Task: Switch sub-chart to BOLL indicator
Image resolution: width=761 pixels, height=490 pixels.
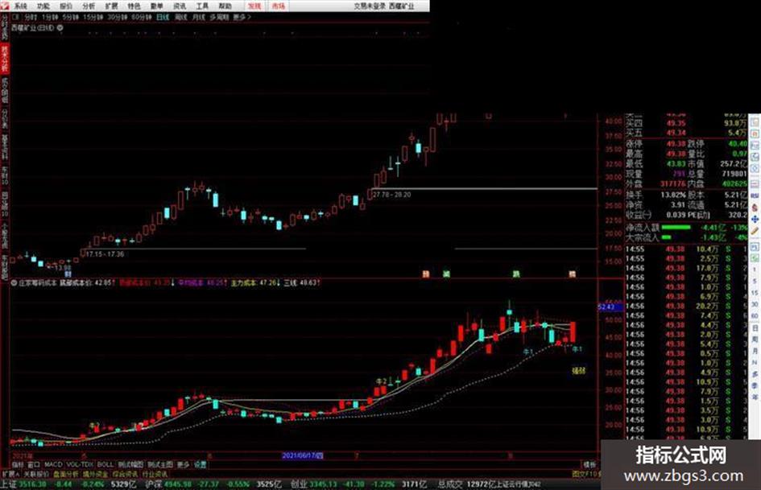Action: tap(105, 464)
